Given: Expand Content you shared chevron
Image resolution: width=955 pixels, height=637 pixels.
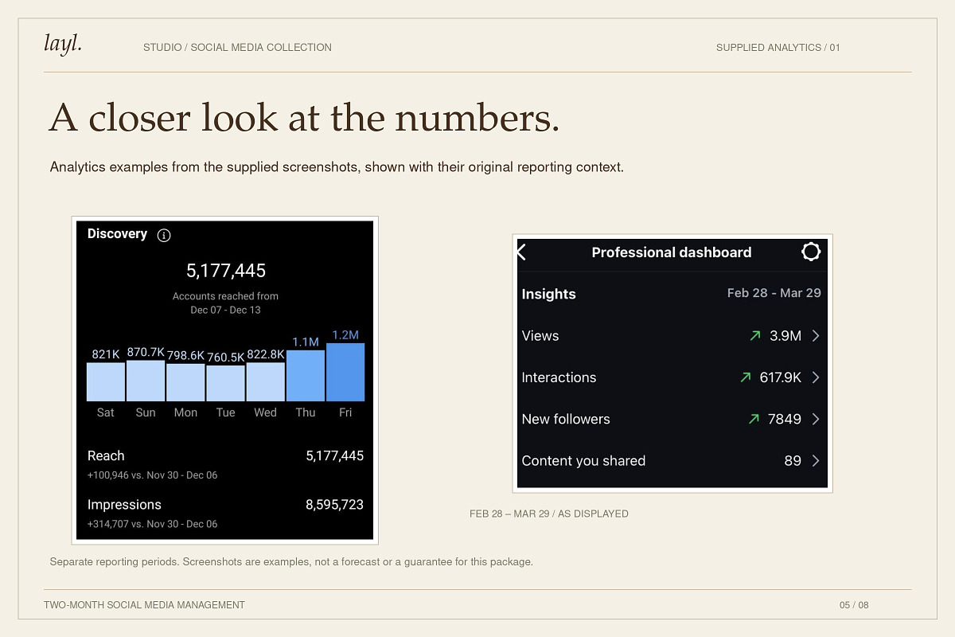Looking at the screenshot, I should [x=815, y=460].
